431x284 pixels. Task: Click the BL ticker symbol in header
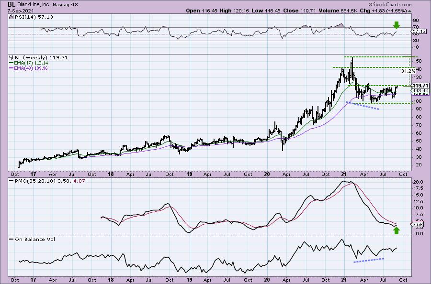point(11,4)
